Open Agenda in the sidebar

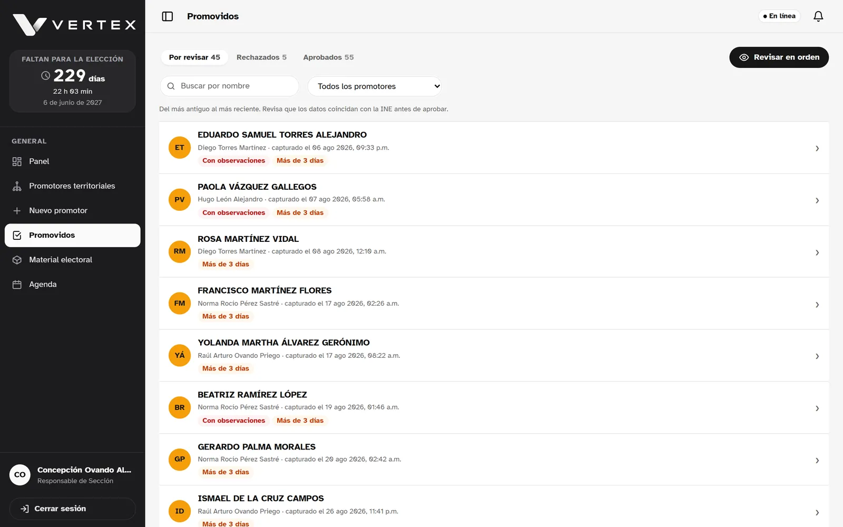[73, 285]
